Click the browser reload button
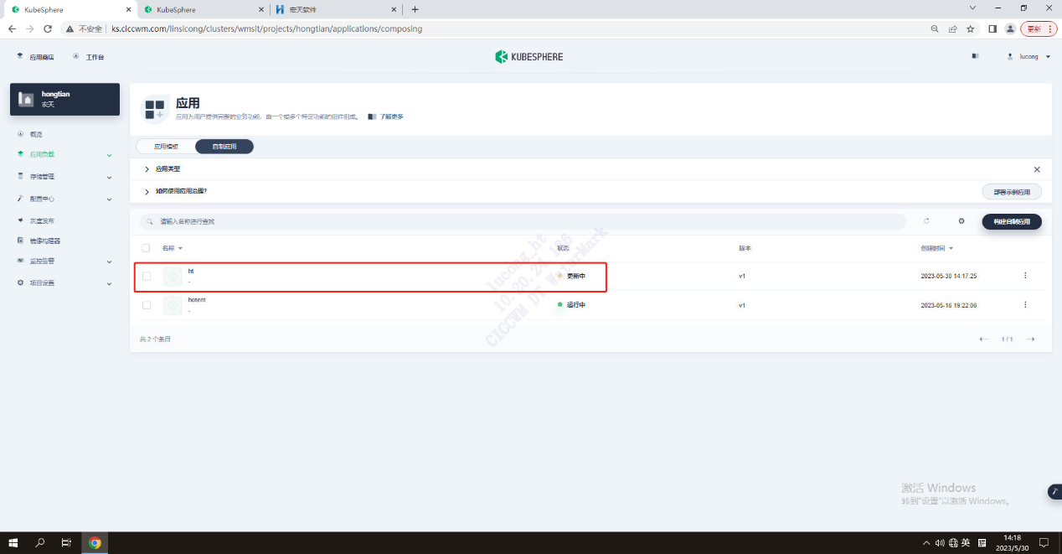 48,28
